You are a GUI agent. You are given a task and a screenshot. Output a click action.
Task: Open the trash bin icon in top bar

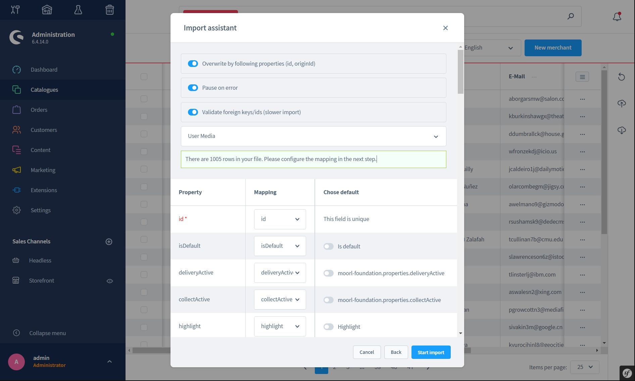(109, 10)
